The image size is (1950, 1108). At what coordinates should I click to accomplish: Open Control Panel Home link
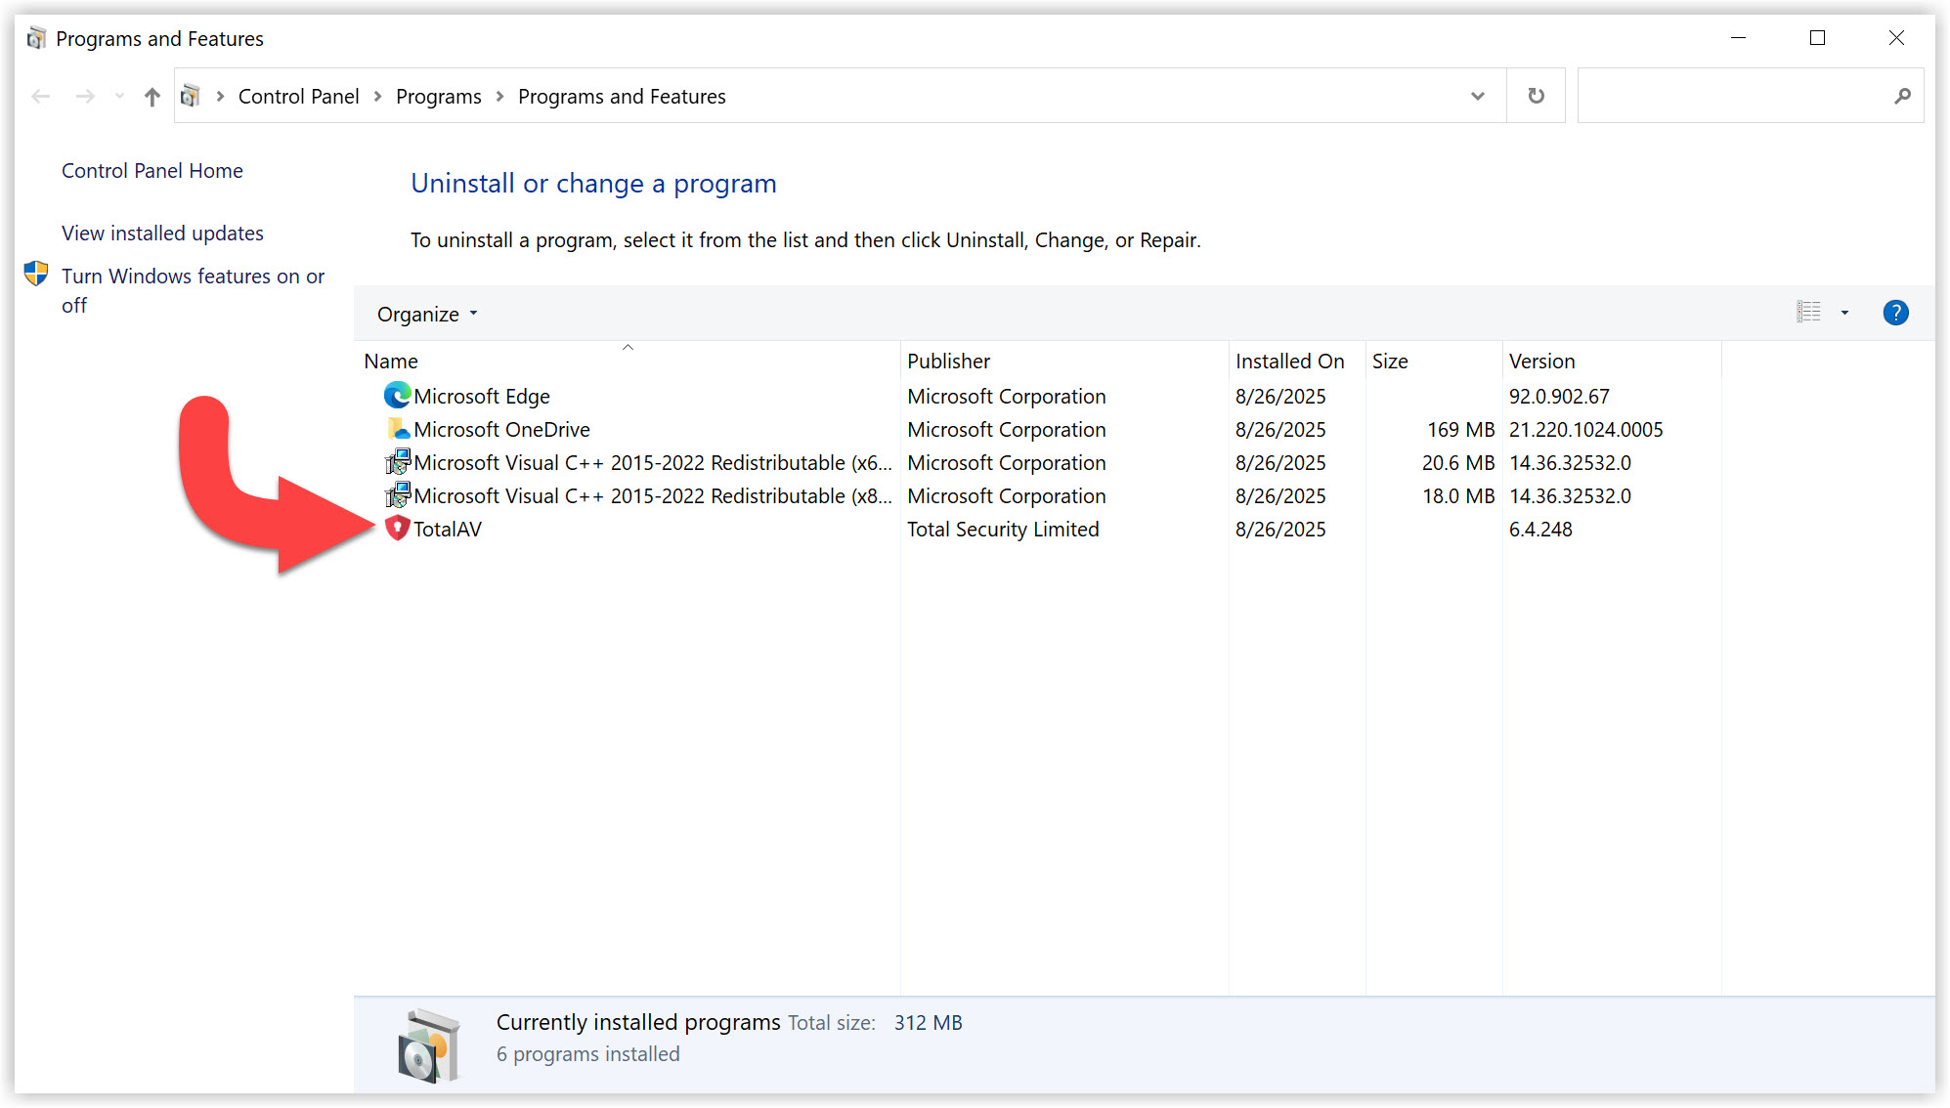(152, 171)
